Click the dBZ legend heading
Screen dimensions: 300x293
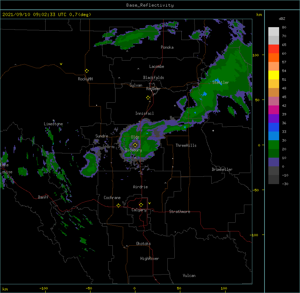[x=282, y=18]
